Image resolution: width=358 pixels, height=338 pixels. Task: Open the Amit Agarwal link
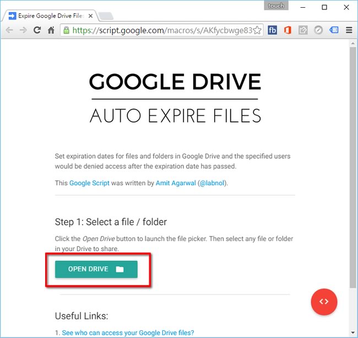tap(176, 183)
